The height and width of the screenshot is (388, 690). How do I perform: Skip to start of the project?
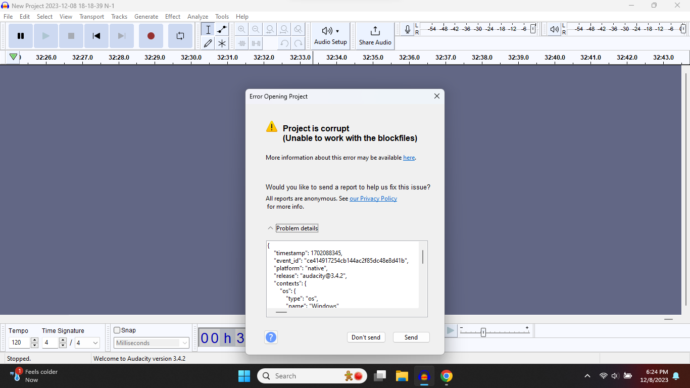pos(96,36)
